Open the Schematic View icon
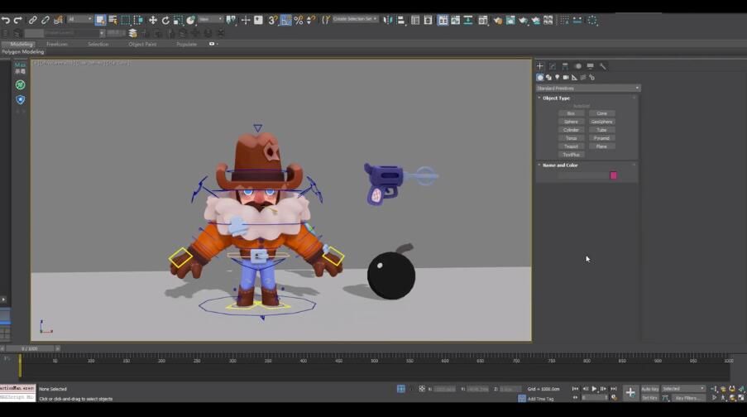 pos(468,20)
